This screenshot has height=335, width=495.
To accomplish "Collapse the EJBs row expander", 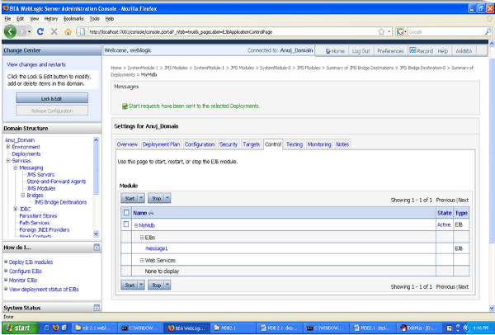I will 142,238.
